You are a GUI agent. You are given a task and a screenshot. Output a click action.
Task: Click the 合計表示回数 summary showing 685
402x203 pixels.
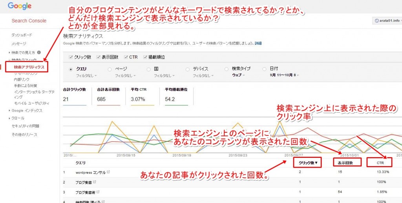(108, 96)
